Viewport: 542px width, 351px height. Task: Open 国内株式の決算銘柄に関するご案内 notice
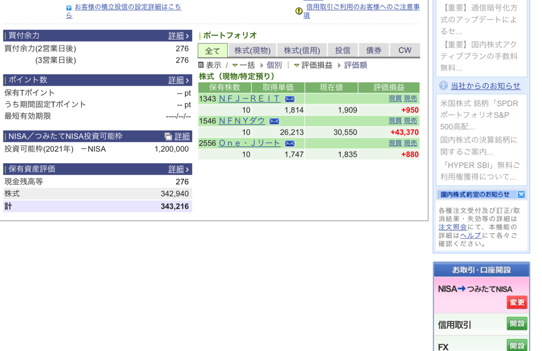point(479,146)
